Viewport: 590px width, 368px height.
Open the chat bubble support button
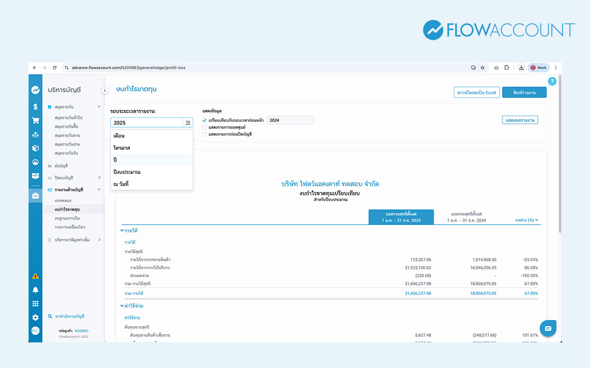[x=548, y=328]
